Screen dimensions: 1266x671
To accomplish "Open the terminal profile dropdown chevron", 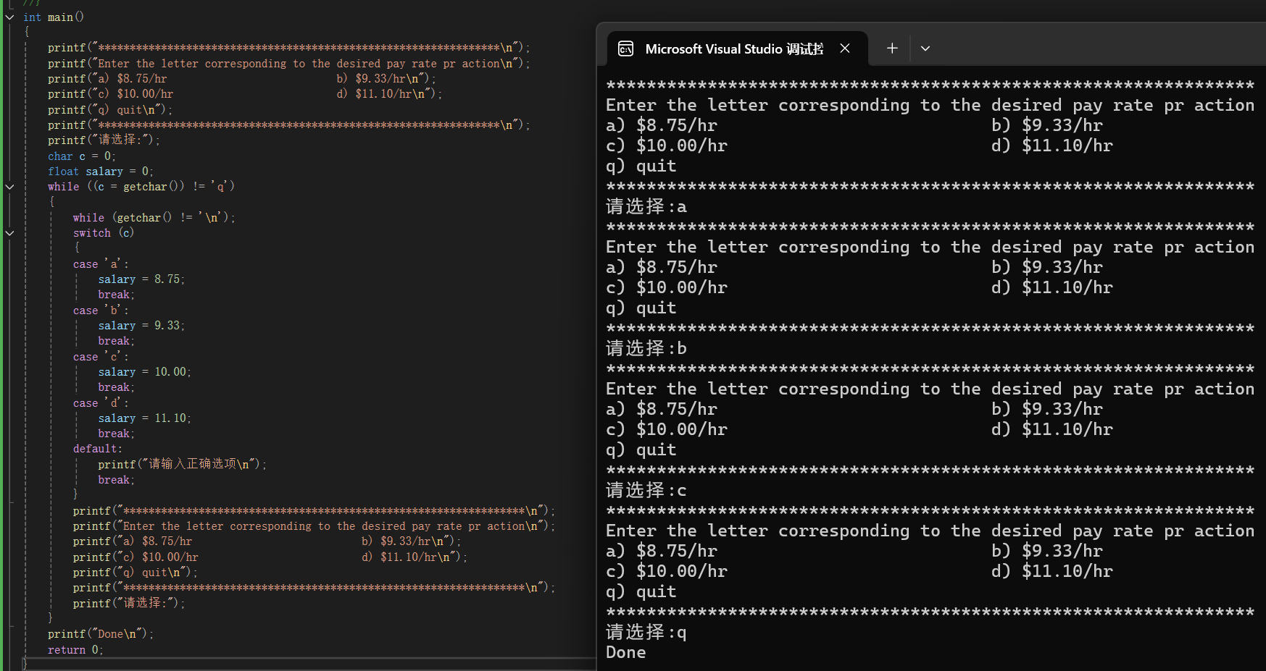I will (925, 48).
